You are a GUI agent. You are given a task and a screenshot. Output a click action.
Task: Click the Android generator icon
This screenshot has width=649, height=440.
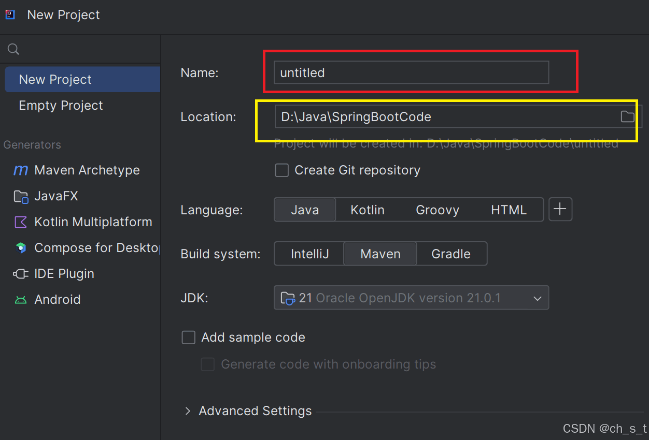click(x=21, y=300)
